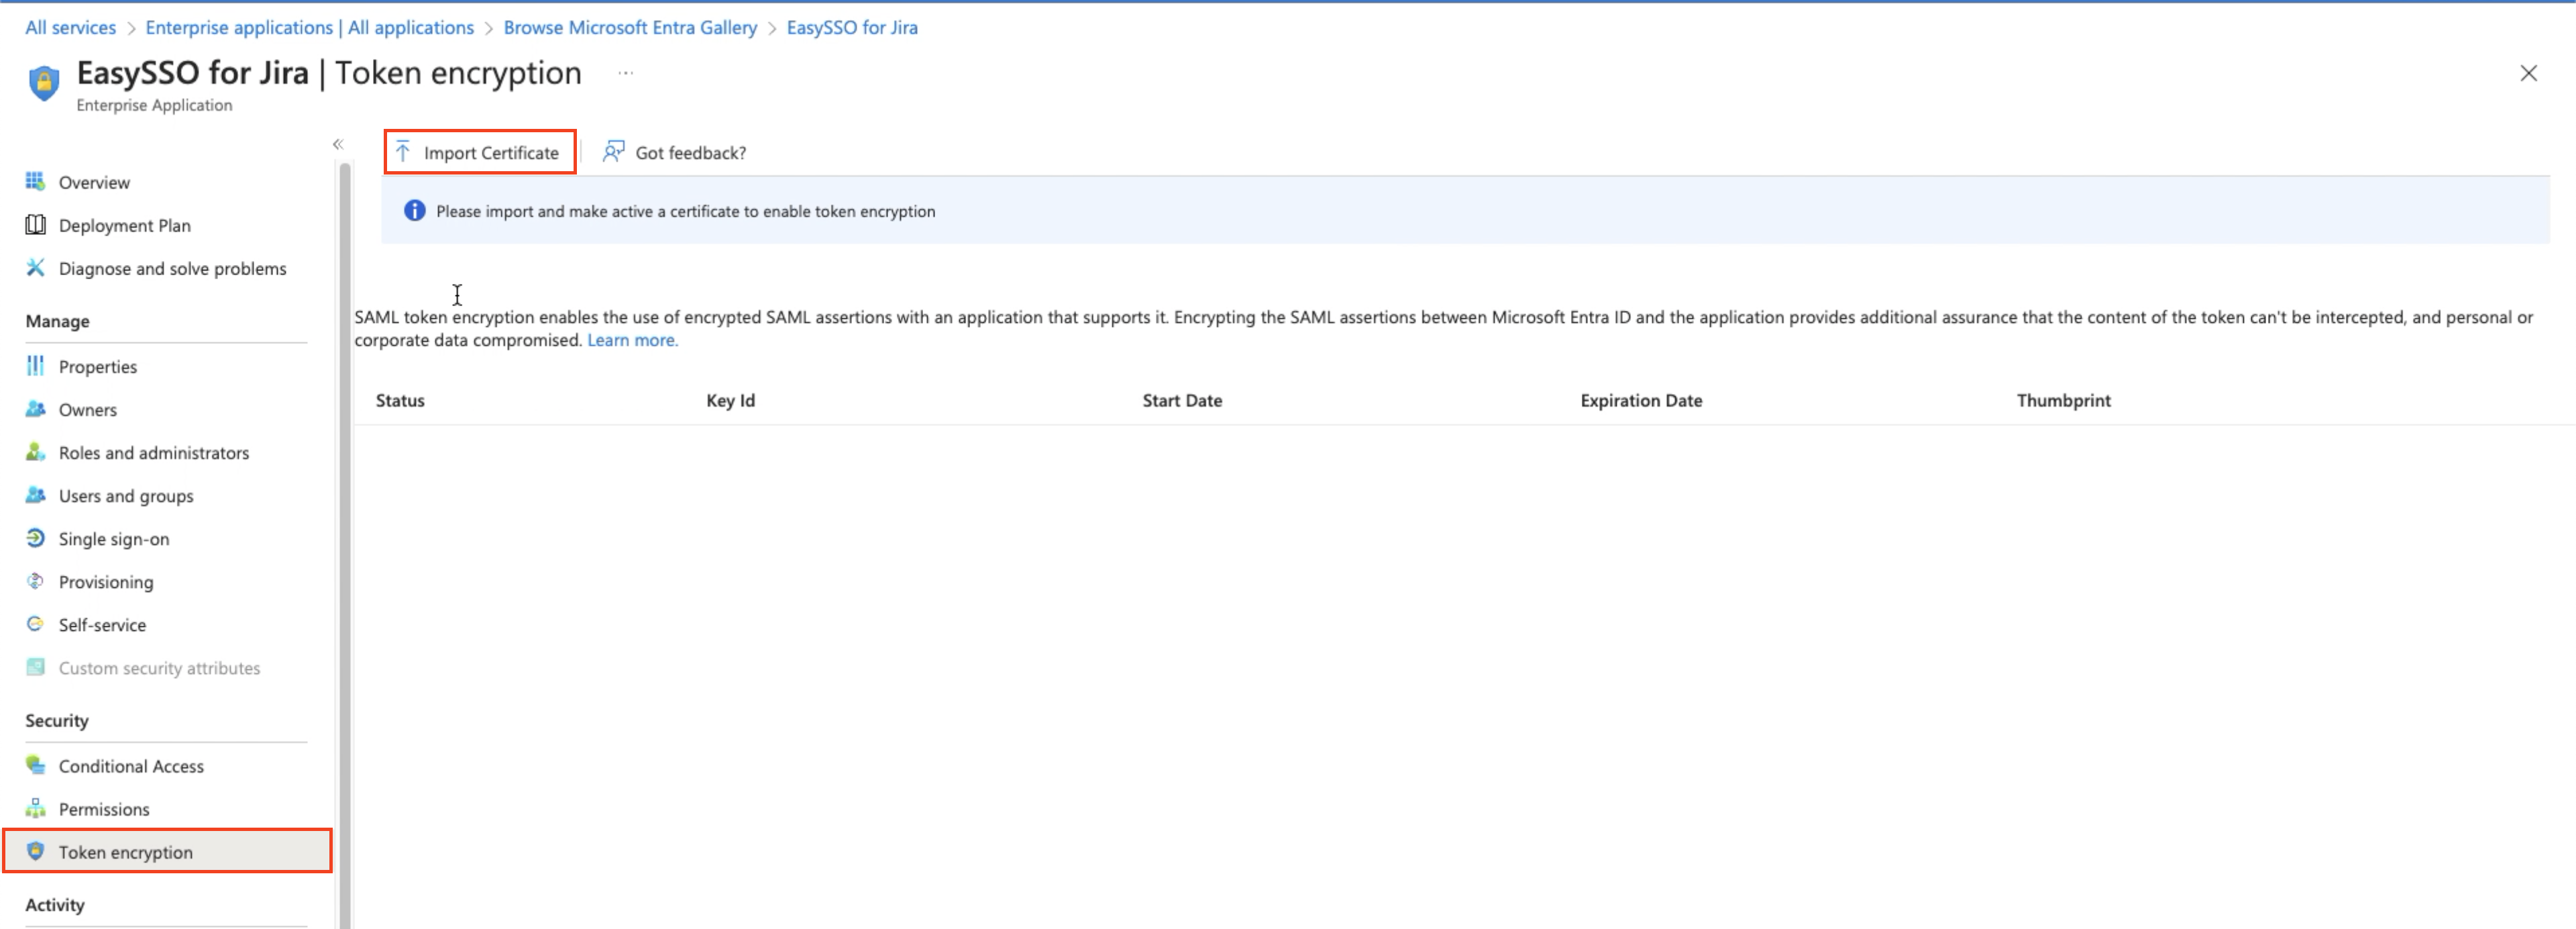The width and height of the screenshot is (2576, 929).
Task: Click EasySSO for Jira breadcrumb
Action: click(x=852, y=28)
